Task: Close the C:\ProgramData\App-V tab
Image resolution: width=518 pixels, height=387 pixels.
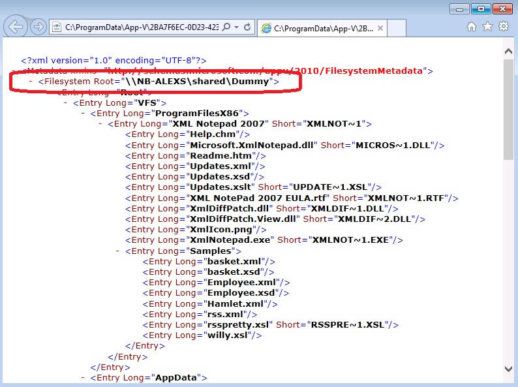Action: click(380, 28)
